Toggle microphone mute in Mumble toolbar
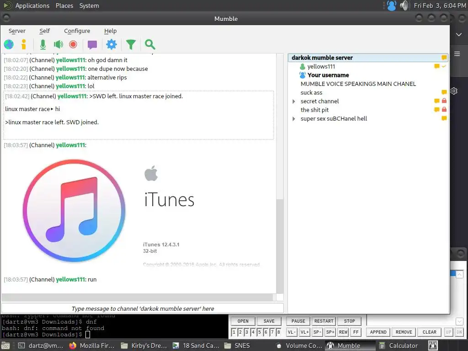The width and height of the screenshot is (468, 351). point(43,44)
